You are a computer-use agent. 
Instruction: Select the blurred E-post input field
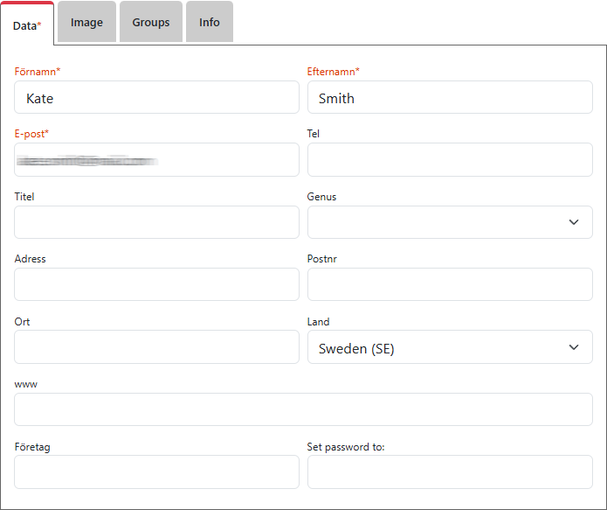[x=157, y=160]
